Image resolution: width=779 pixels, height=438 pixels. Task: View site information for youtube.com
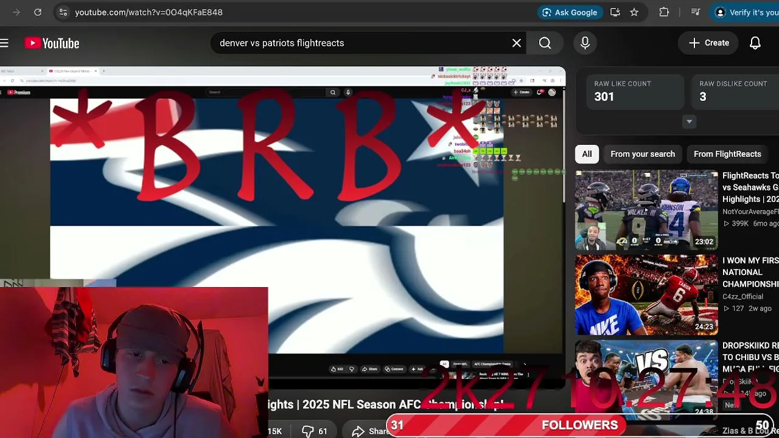63,12
